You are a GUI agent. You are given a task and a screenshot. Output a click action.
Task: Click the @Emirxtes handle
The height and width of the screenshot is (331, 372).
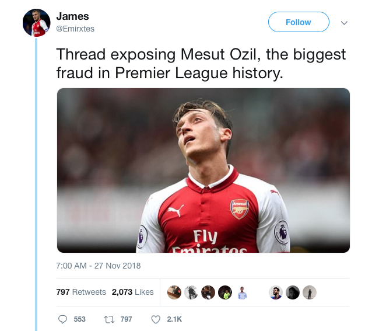(75, 29)
